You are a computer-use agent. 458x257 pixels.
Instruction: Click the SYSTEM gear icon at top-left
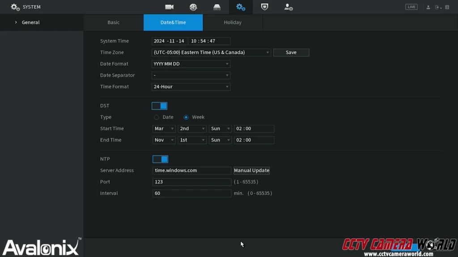click(x=15, y=7)
